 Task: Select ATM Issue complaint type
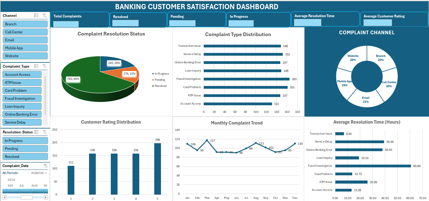[x=22, y=83]
